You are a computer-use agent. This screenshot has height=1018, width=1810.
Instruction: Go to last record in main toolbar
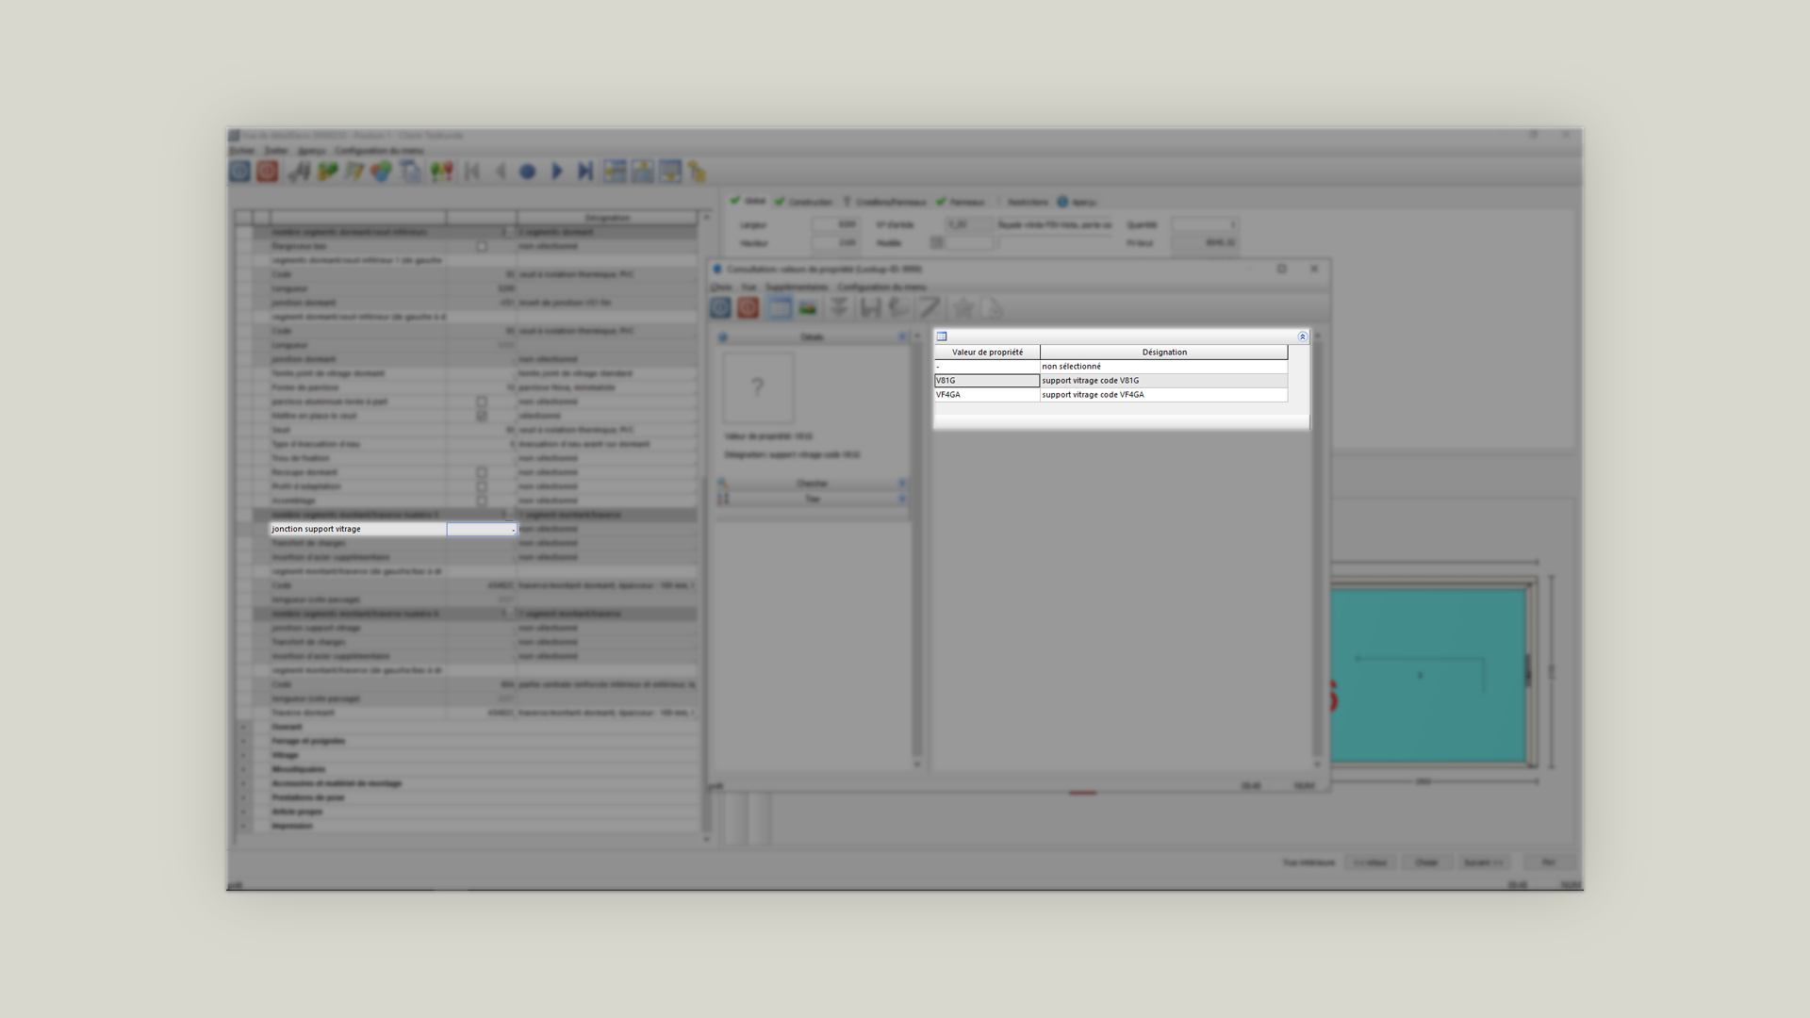[584, 172]
